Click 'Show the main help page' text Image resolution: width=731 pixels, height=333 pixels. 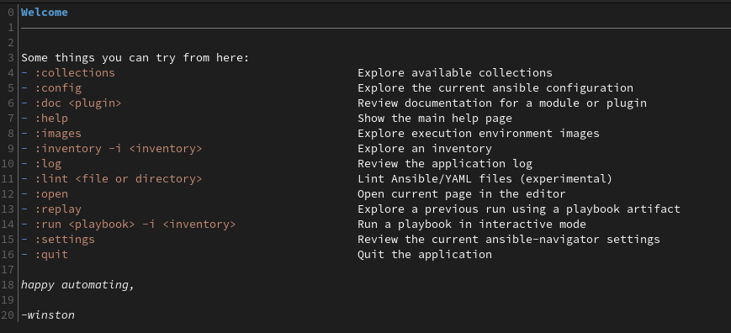pyautogui.click(x=435, y=119)
